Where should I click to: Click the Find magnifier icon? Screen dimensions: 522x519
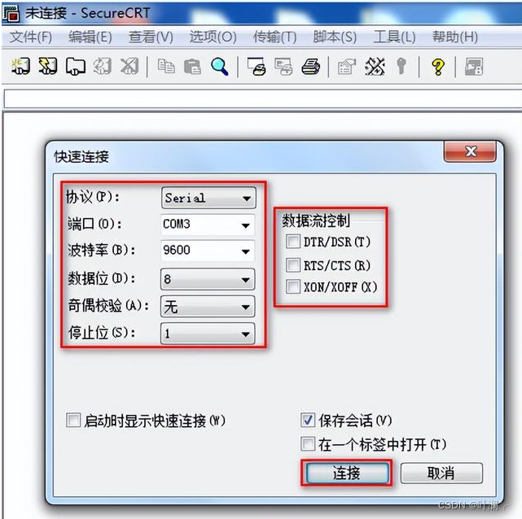pyautogui.click(x=220, y=66)
